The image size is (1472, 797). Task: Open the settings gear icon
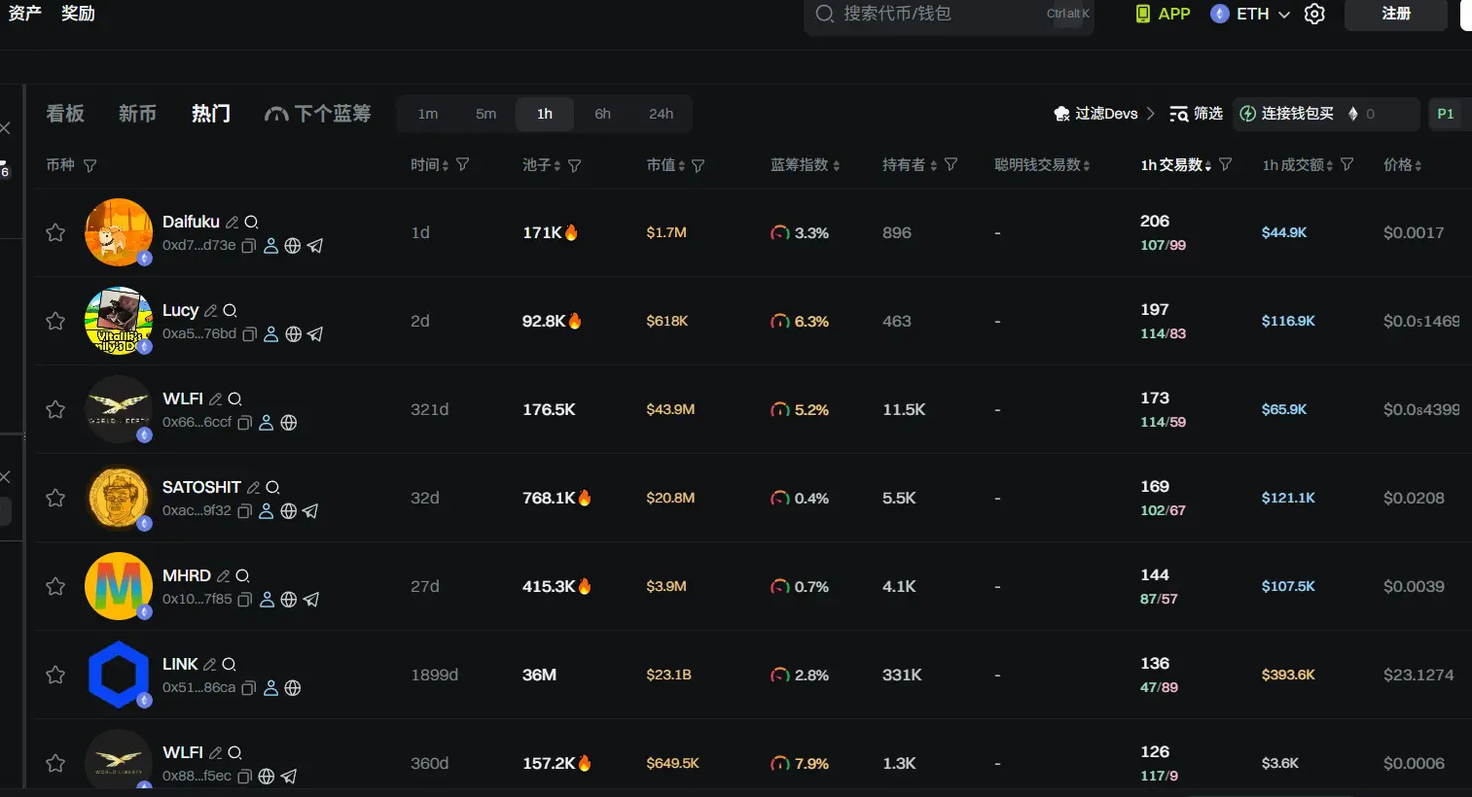pos(1314,14)
